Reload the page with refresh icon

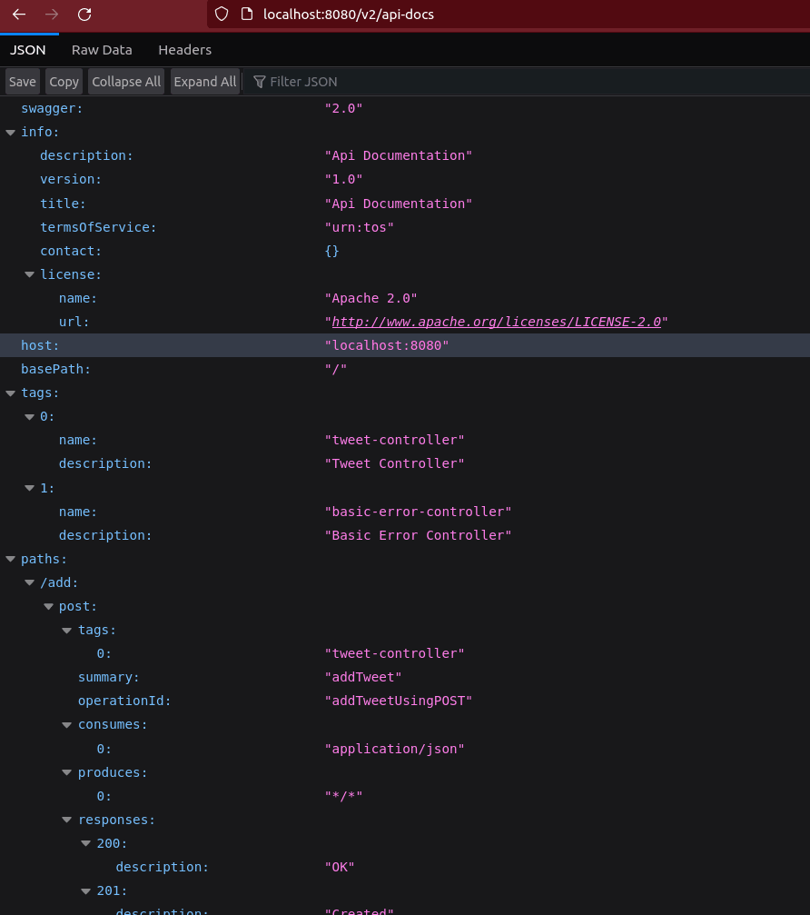(84, 15)
